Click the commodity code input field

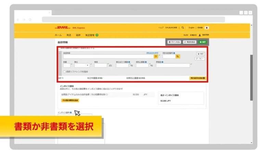tap(169, 56)
